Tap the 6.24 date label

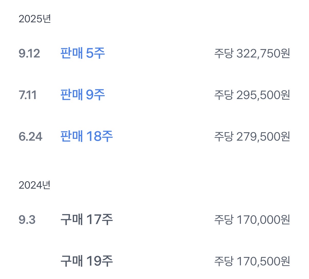pos(30,136)
